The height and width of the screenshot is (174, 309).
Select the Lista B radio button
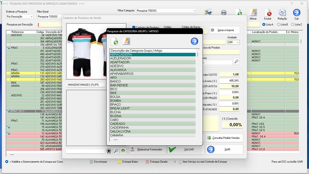(x=278, y=24)
